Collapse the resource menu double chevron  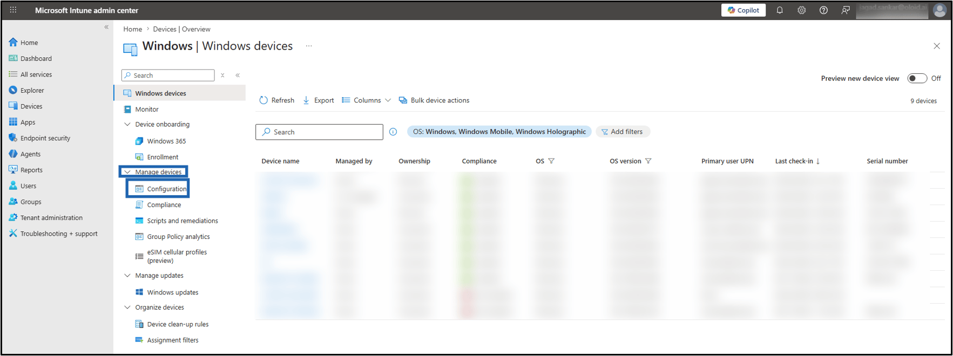pos(238,75)
